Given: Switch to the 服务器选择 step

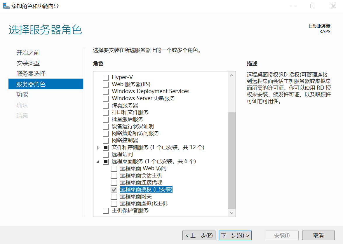Looking at the screenshot, I should point(31,74).
